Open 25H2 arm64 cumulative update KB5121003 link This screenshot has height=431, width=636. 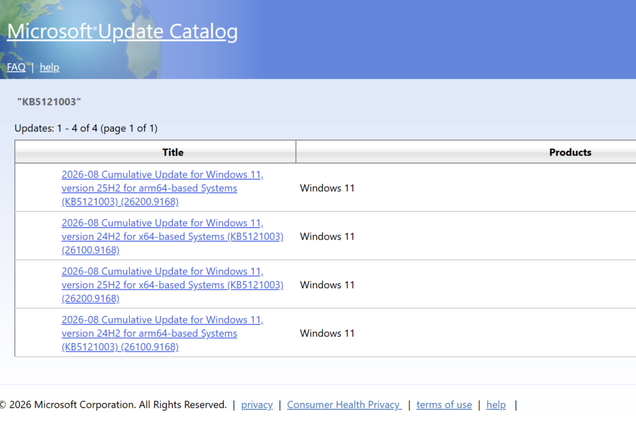(162, 188)
